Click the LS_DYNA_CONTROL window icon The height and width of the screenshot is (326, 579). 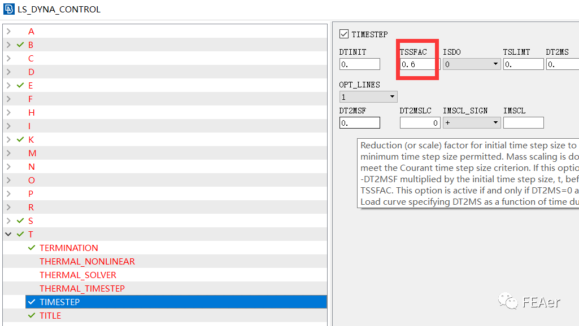pyautogui.click(x=9, y=9)
